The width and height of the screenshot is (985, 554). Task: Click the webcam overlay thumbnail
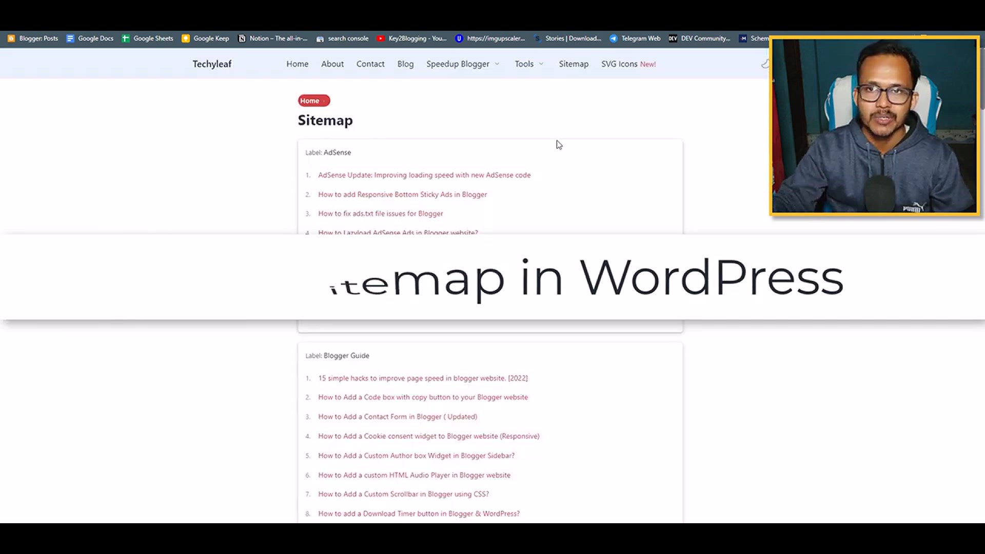875,126
